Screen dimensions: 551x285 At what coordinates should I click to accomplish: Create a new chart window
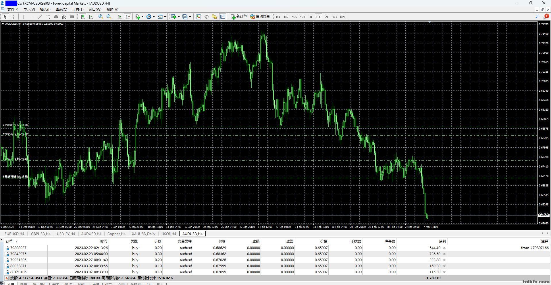[174, 17]
